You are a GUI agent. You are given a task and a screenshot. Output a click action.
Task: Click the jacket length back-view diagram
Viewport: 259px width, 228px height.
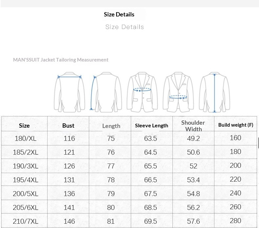215,92
